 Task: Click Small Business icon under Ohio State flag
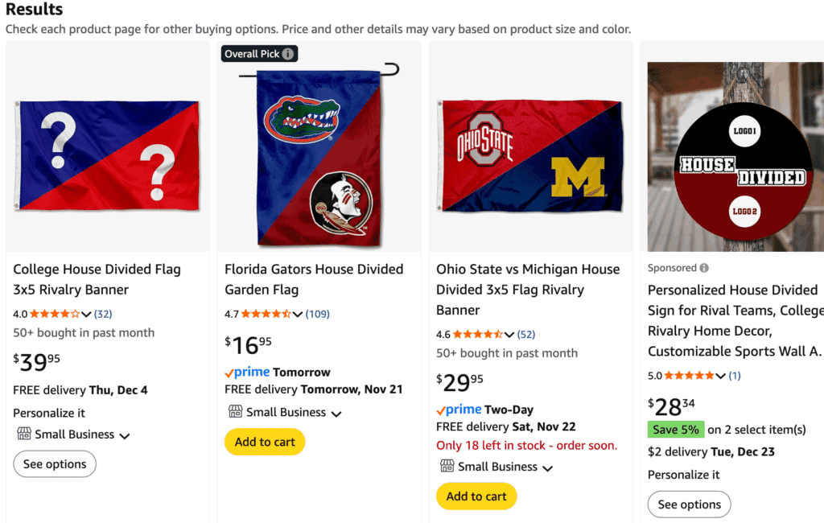tap(447, 467)
